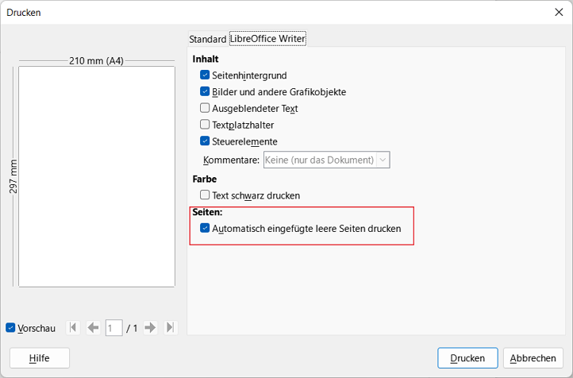Close the Drucken dialog window
The height and width of the screenshot is (378, 573).
click(x=559, y=12)
